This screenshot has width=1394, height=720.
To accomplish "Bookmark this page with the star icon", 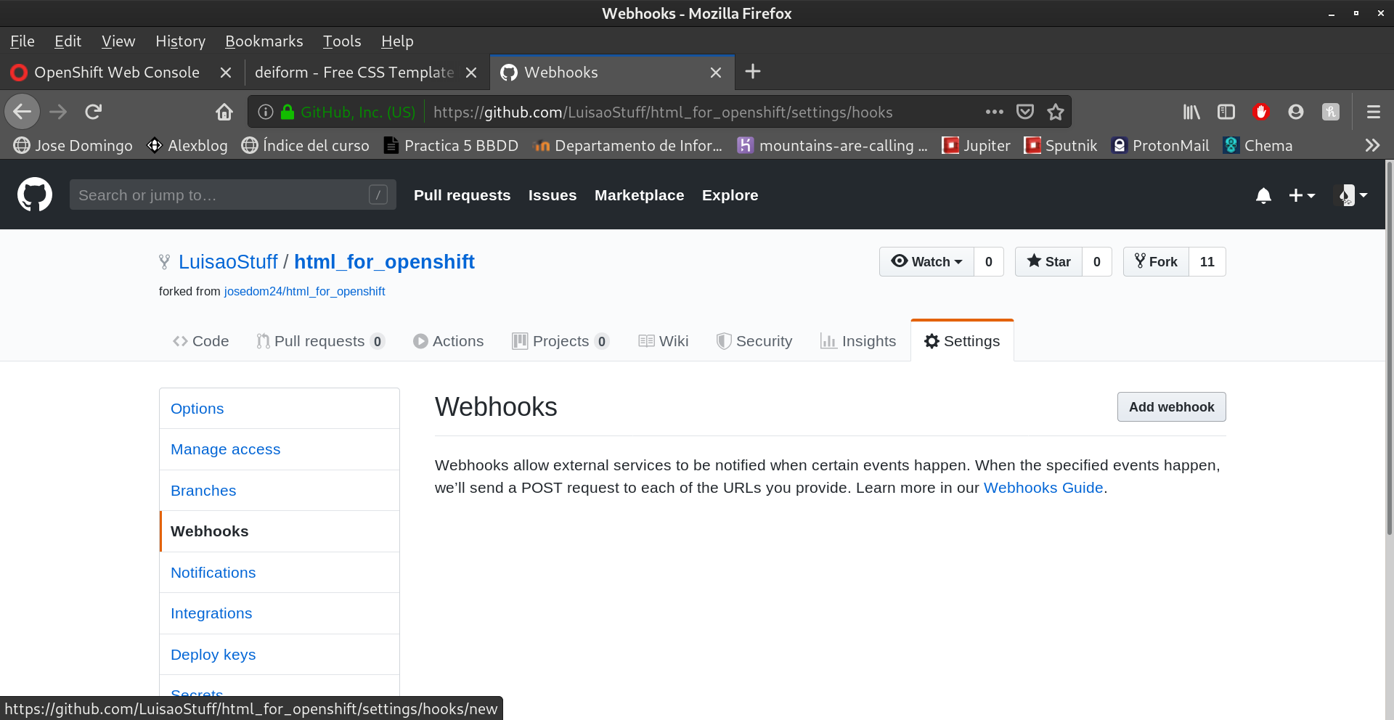I will pos(1055,112).
